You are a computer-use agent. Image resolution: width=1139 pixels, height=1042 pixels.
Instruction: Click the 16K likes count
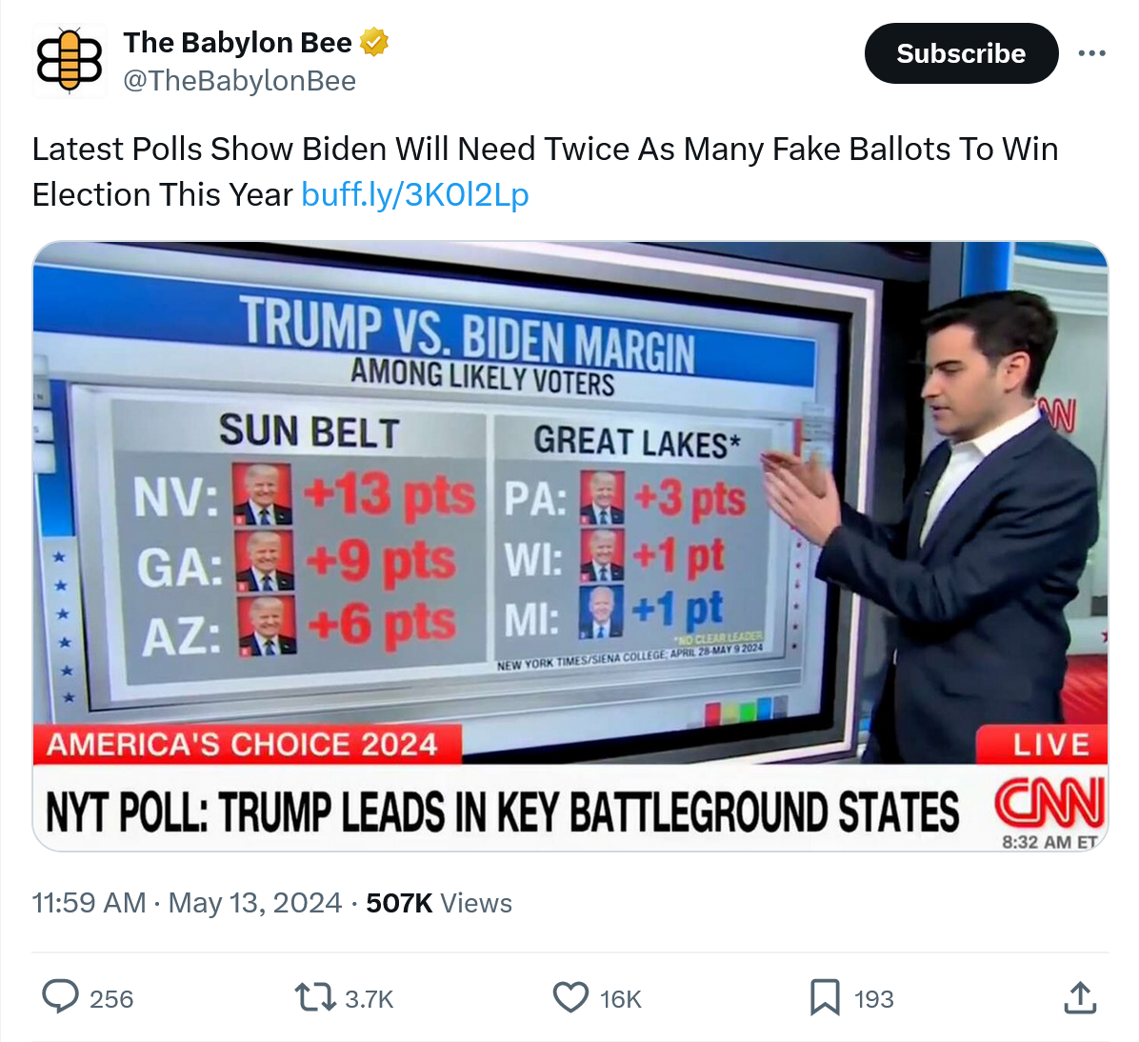tap(620, 999)
